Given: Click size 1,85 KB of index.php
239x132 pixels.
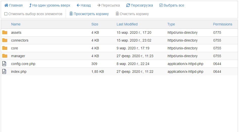Looking at the screenshot, I should pyautogui.click(x=98, y=72).
